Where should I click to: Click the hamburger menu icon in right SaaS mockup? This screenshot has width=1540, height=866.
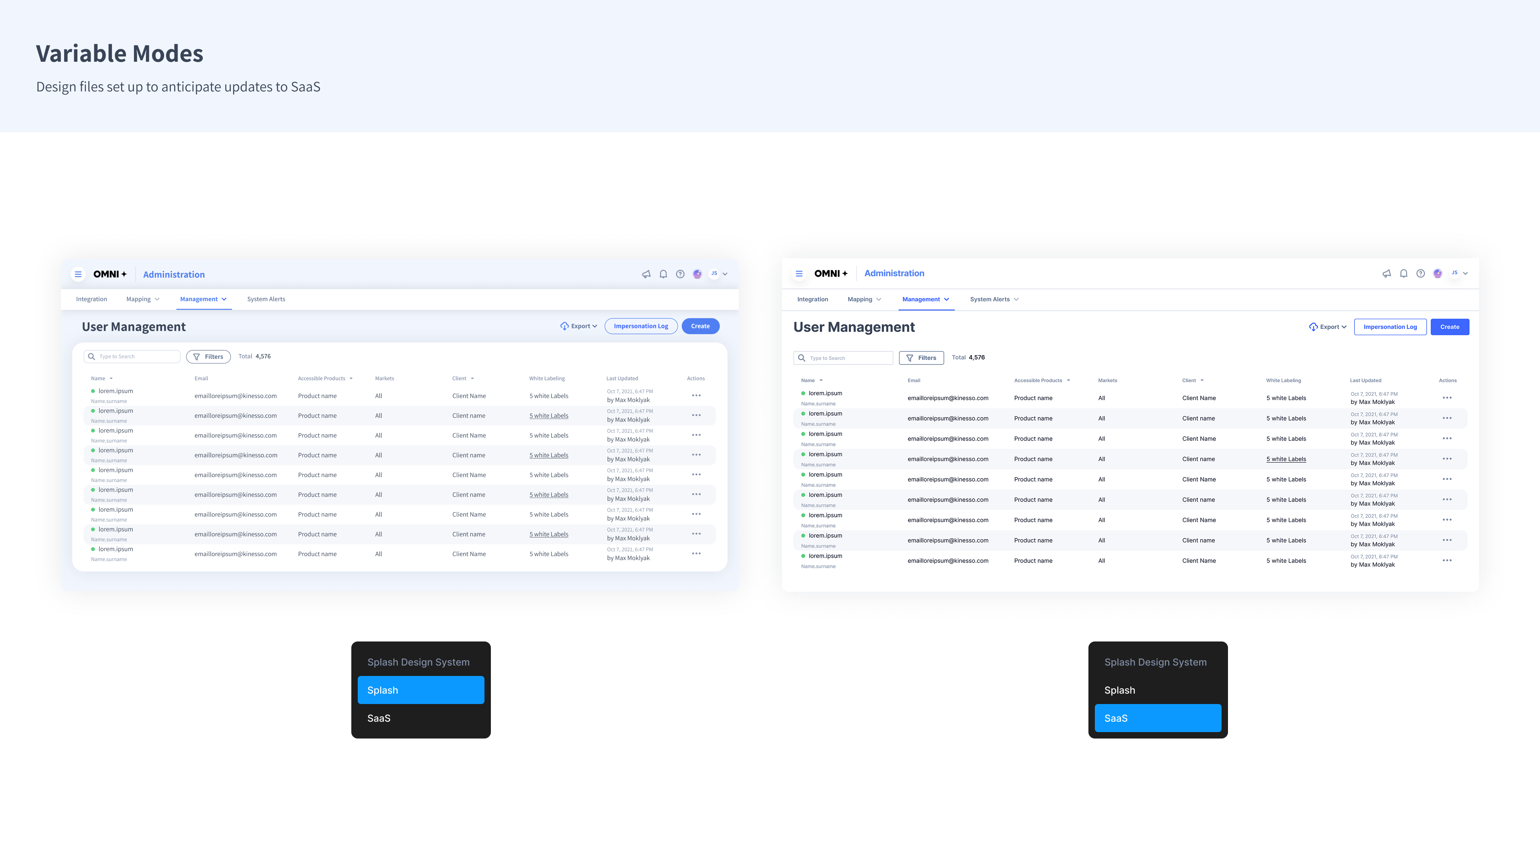[x=799, y=274]
